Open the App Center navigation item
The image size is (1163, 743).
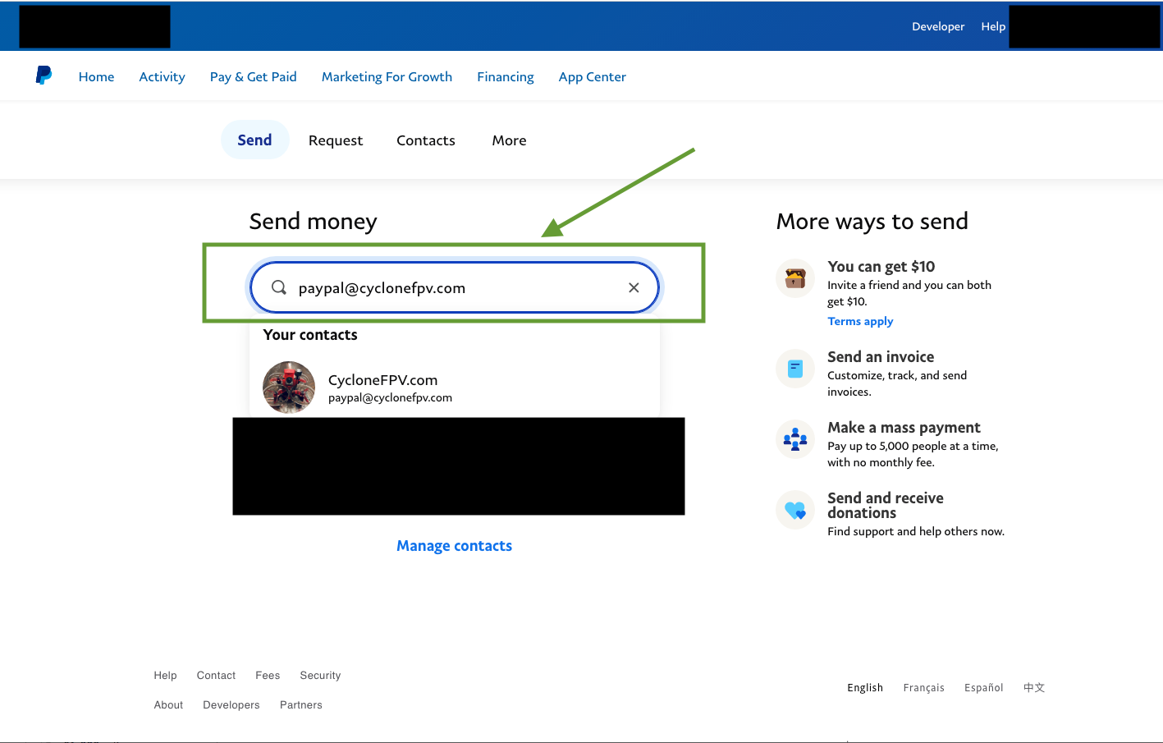tap(593, 76)
